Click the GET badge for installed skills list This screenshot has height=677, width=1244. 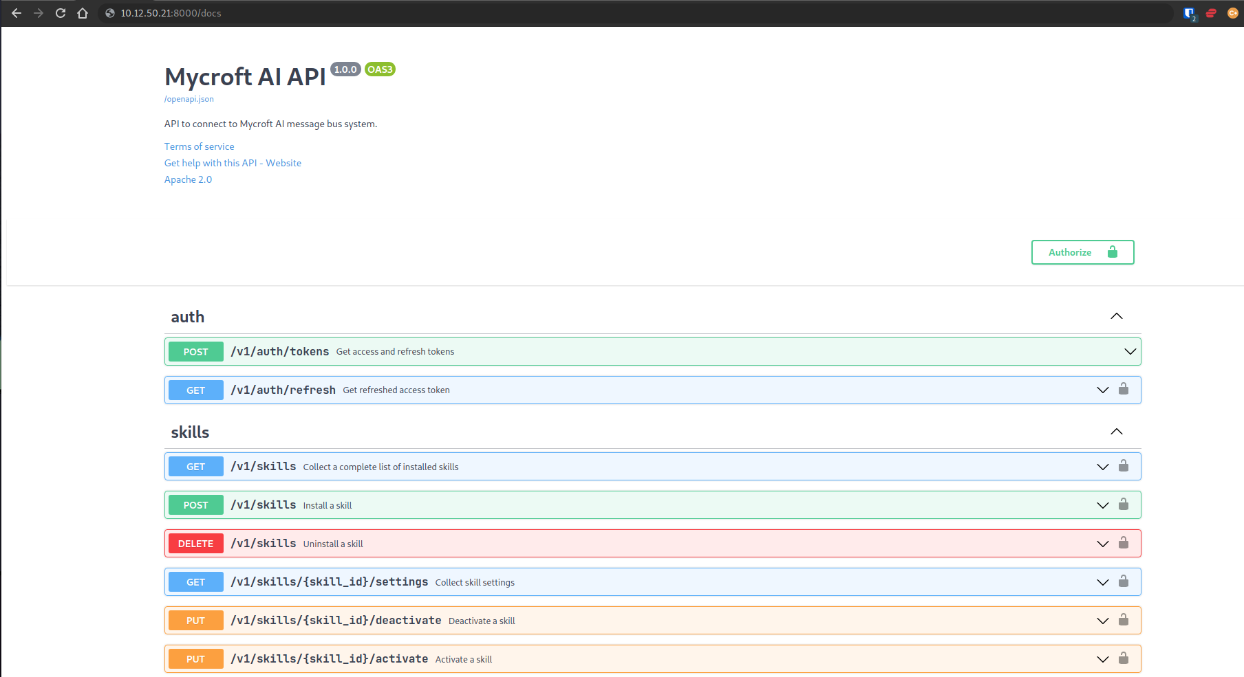tap(195, 467)
